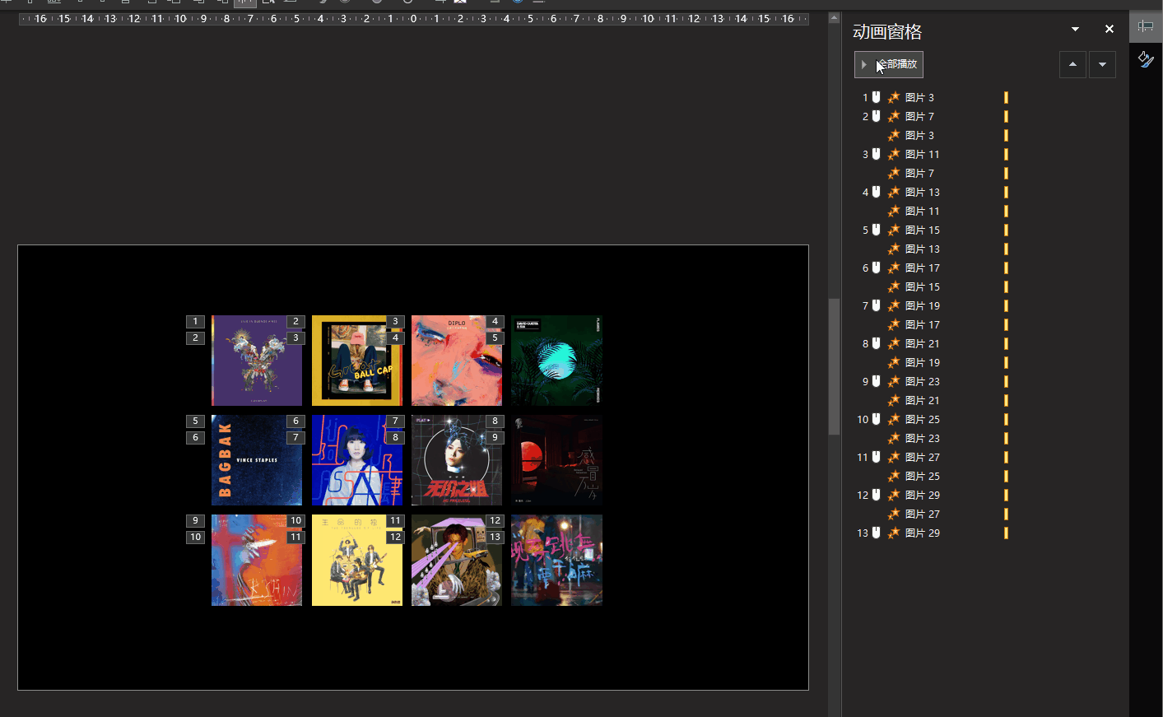Select the dark red moon album cover
The height and width of the screenshot is (717, 1163).
click(x=556, y=460)
